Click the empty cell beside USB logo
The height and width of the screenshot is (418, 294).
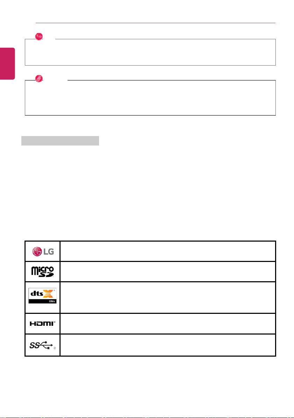coord(168,345)
